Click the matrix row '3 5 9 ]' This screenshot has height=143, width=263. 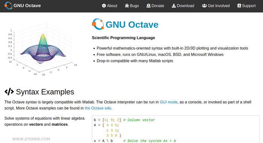[x=113, y=135]
